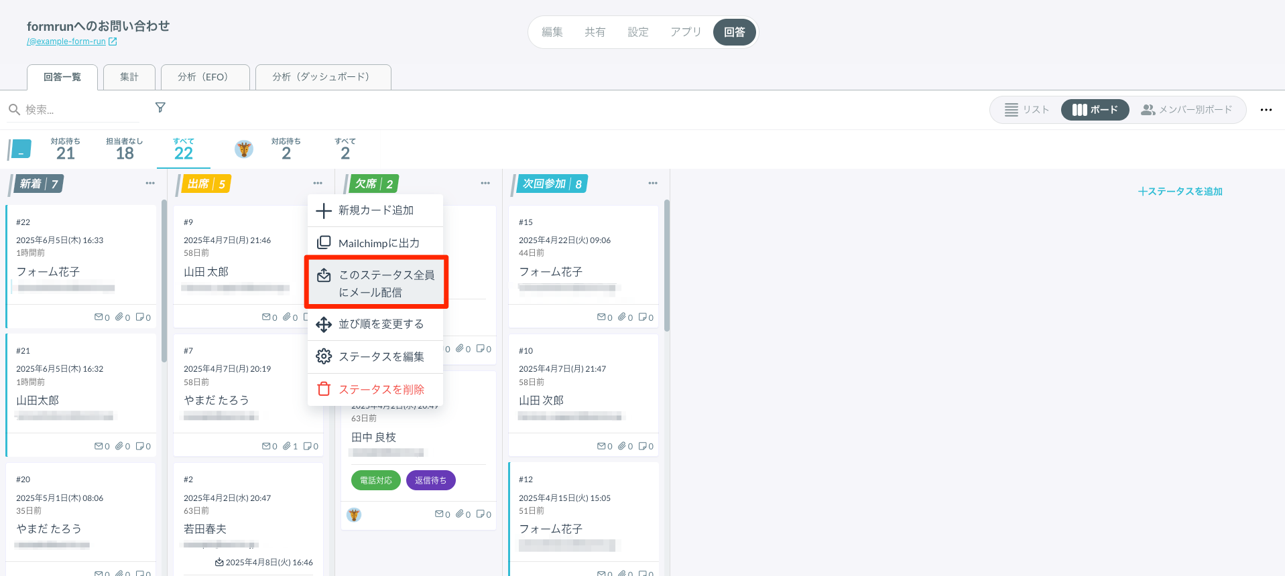Click the move arrows icon for 並び順
This screenshot has height=576, width=1285.
[x=324, y=324]
